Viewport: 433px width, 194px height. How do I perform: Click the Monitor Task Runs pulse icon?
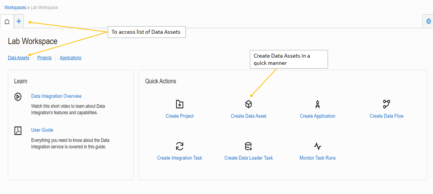click(x=318, y=146)
